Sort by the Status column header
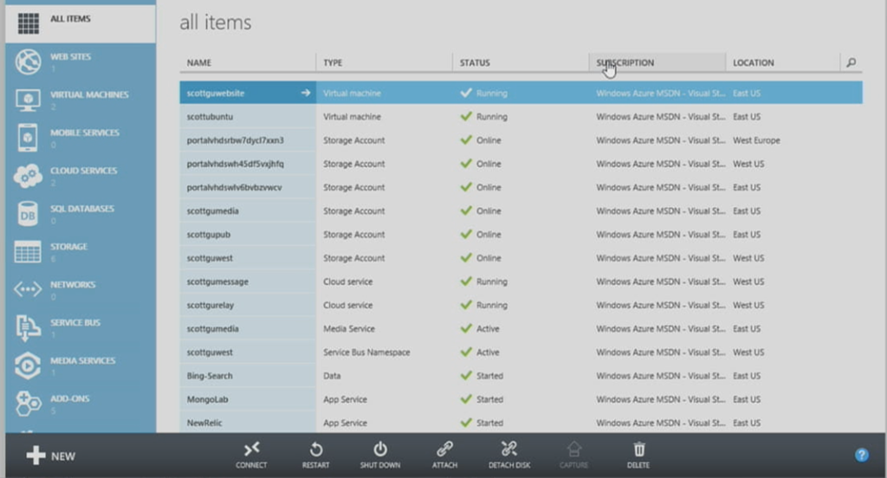The height and width of the screenshot is (478, 887). [x=475, y=63]
